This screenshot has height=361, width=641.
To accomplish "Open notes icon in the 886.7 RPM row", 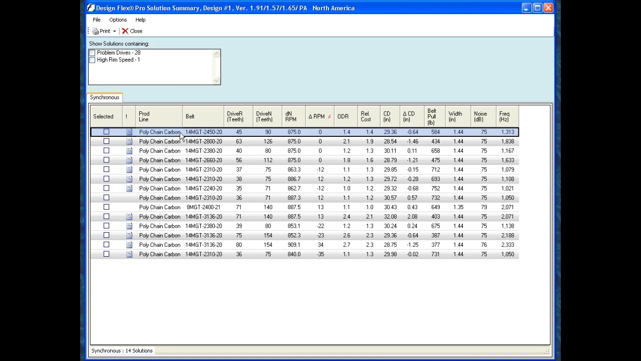I will [129, 179].
